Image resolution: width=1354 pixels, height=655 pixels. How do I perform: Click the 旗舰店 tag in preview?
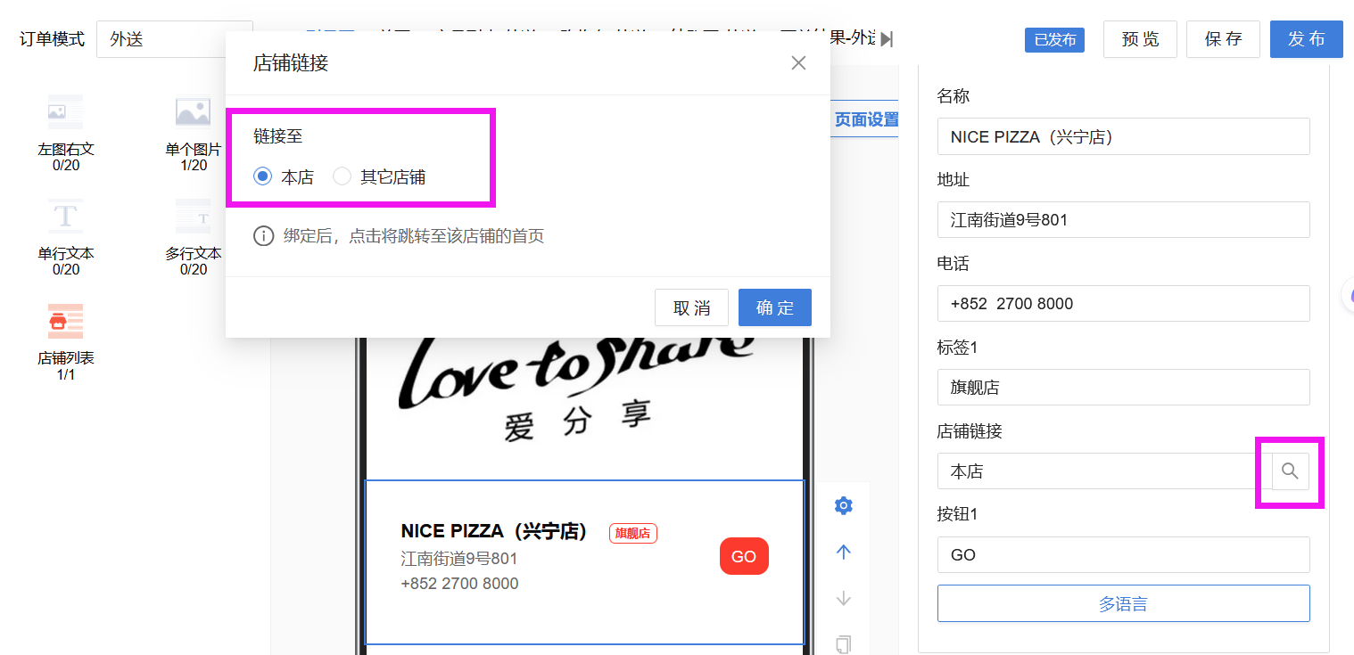[x=633, y=533]
